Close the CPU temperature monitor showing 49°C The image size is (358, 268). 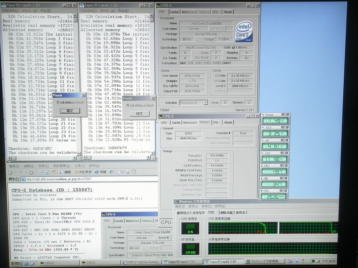[x=287, y=165]
